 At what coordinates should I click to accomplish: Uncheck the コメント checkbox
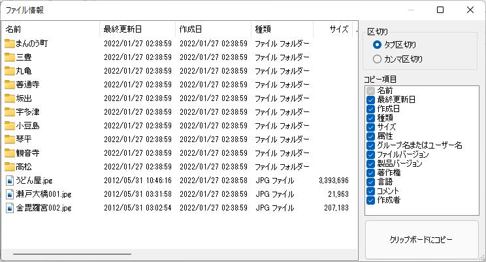[x=370, y=191]
